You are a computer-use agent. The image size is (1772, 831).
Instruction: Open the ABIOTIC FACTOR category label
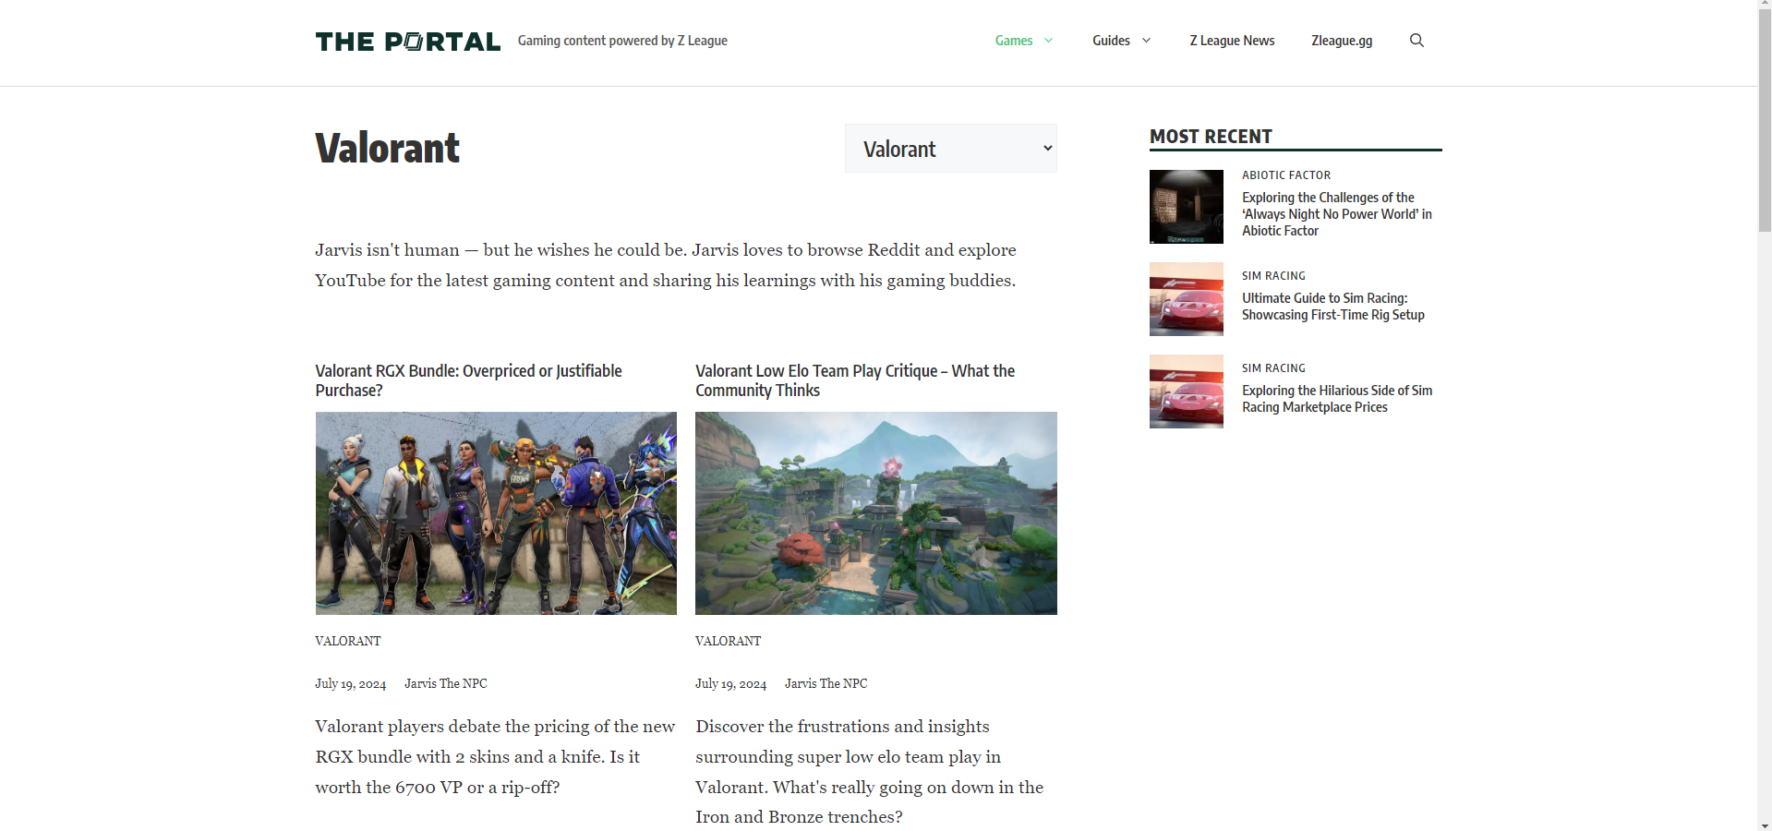(x=1286, y=175)
